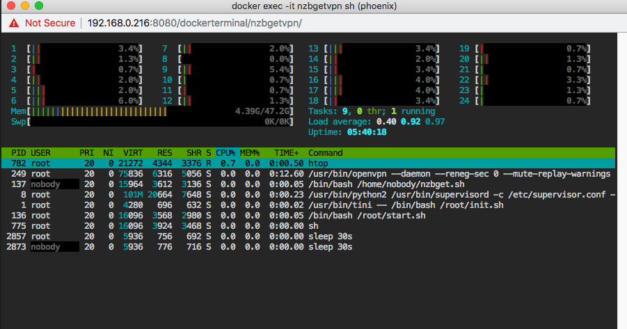This screenshot has height=329, width=627.
Task: Click the Uptime 05:40:18 value
Action: pyautogui.click(x=367, y=132)
